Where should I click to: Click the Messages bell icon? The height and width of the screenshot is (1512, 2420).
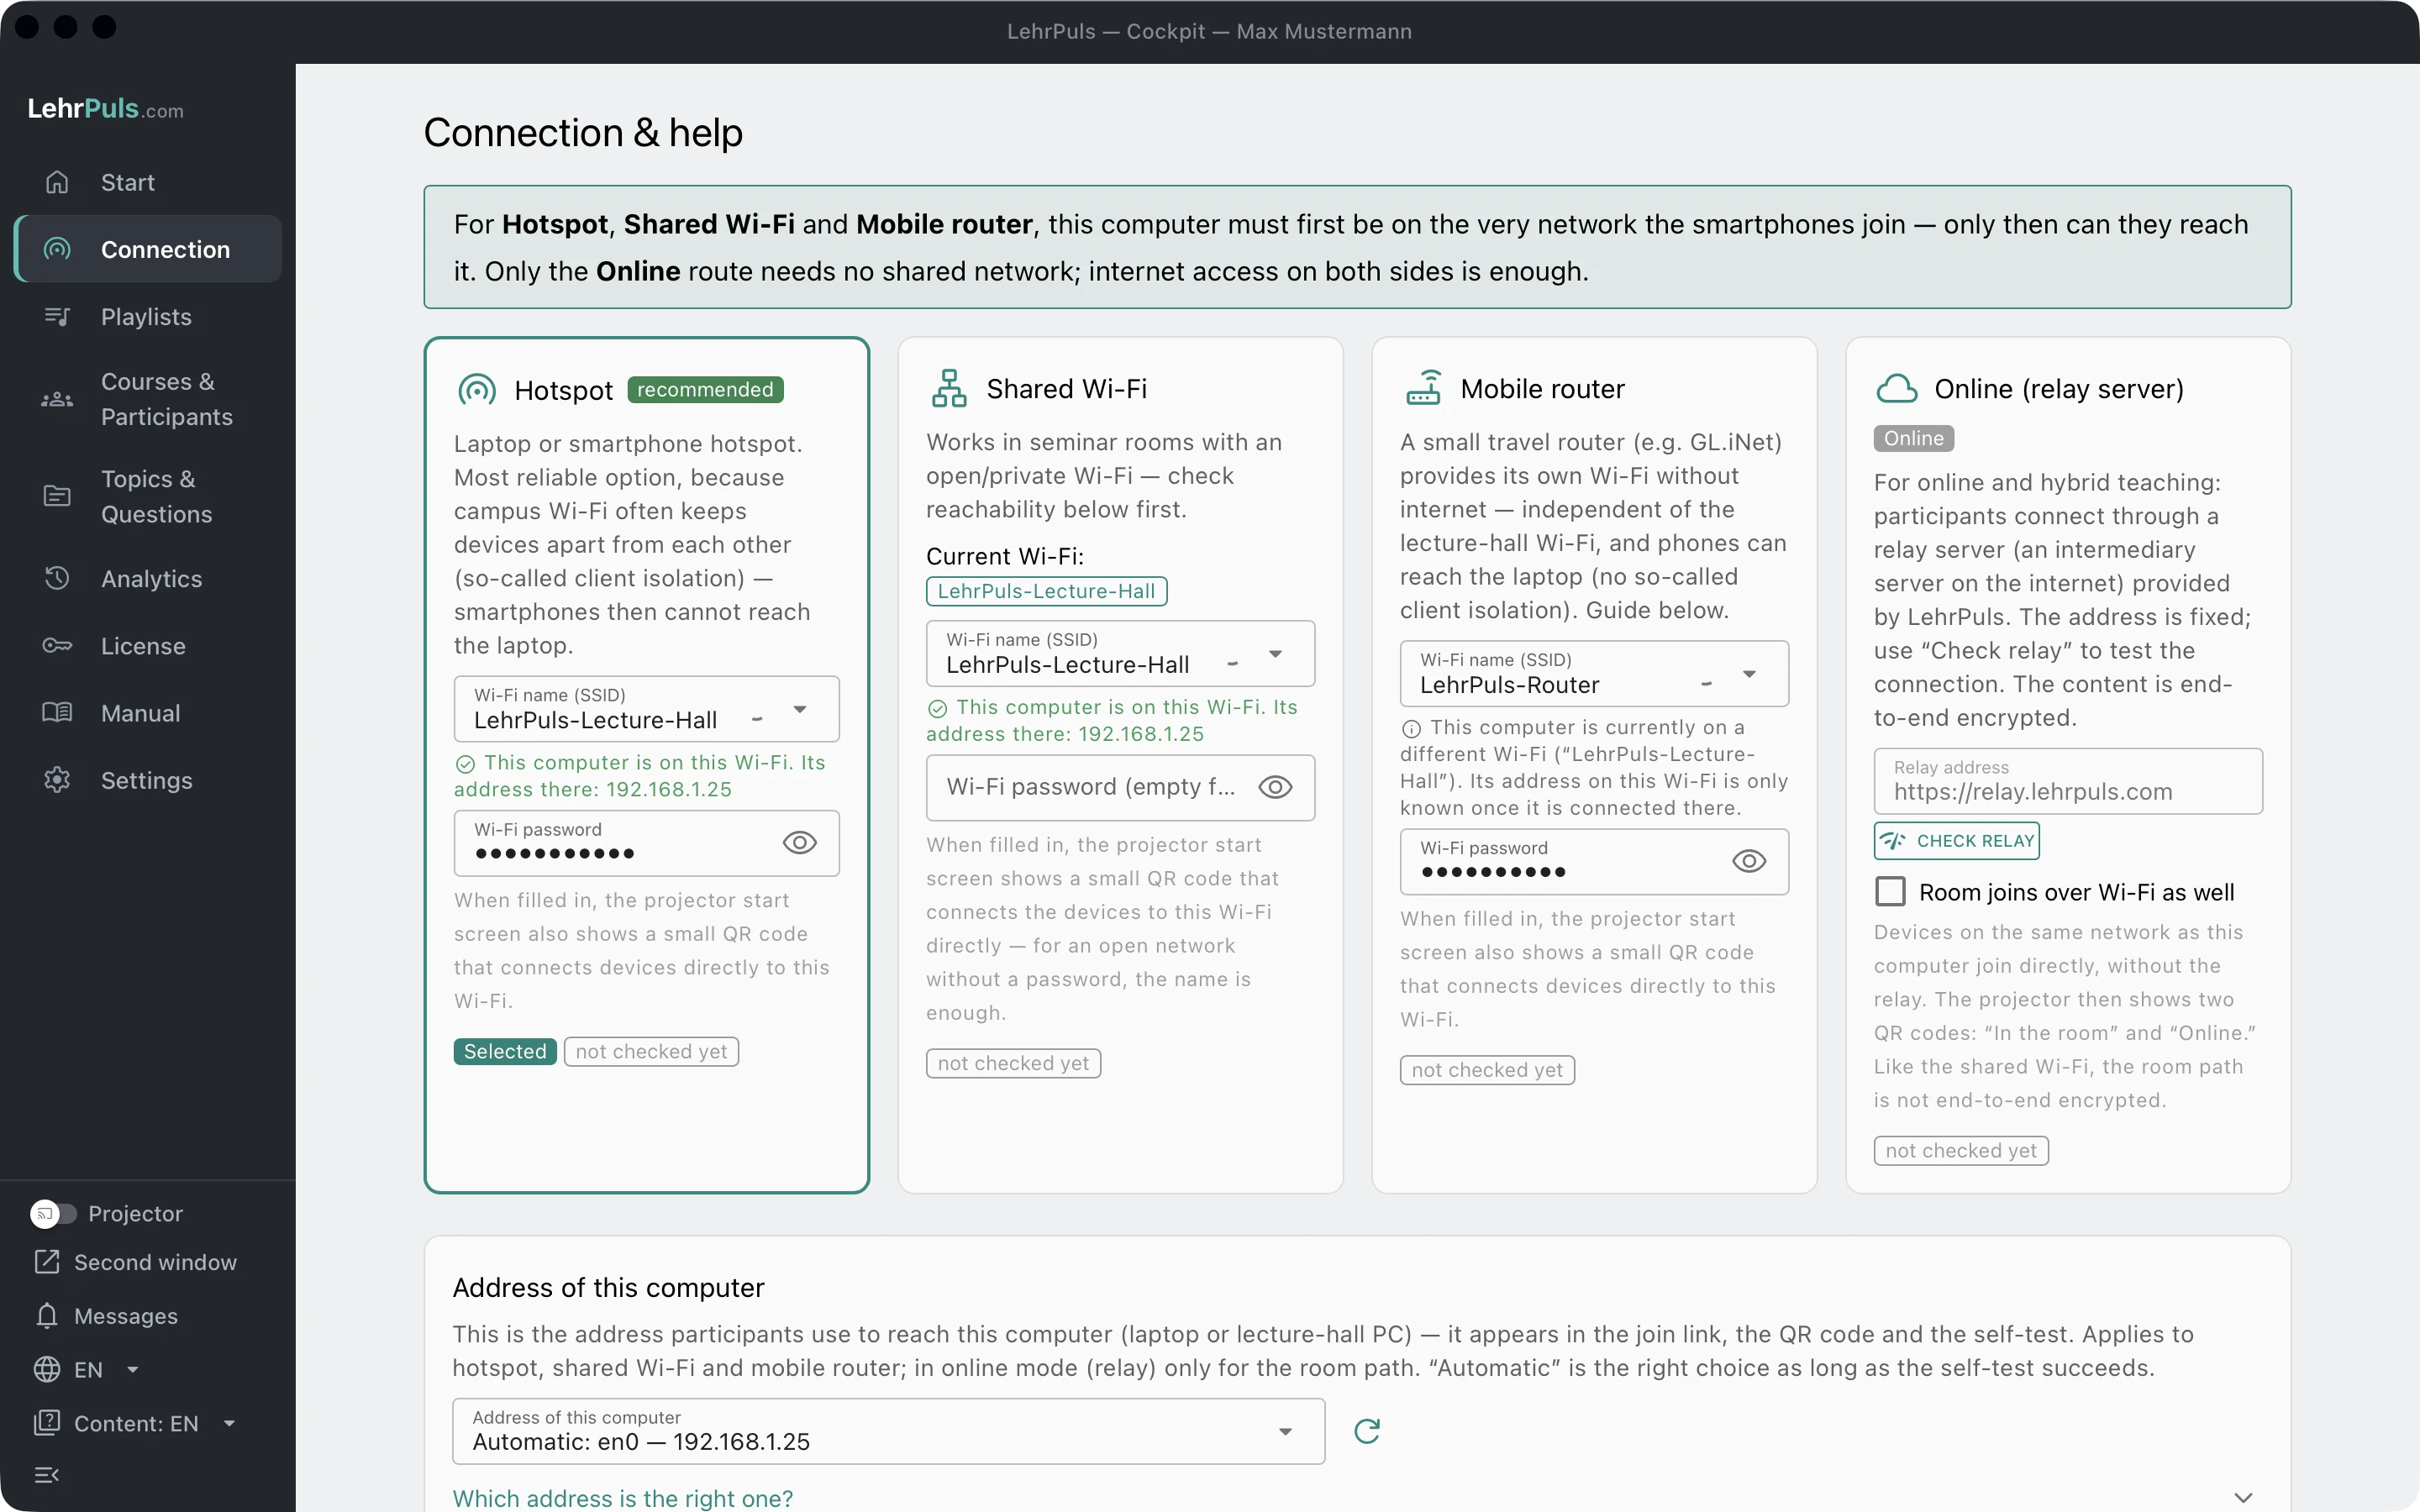[47, 1316]
